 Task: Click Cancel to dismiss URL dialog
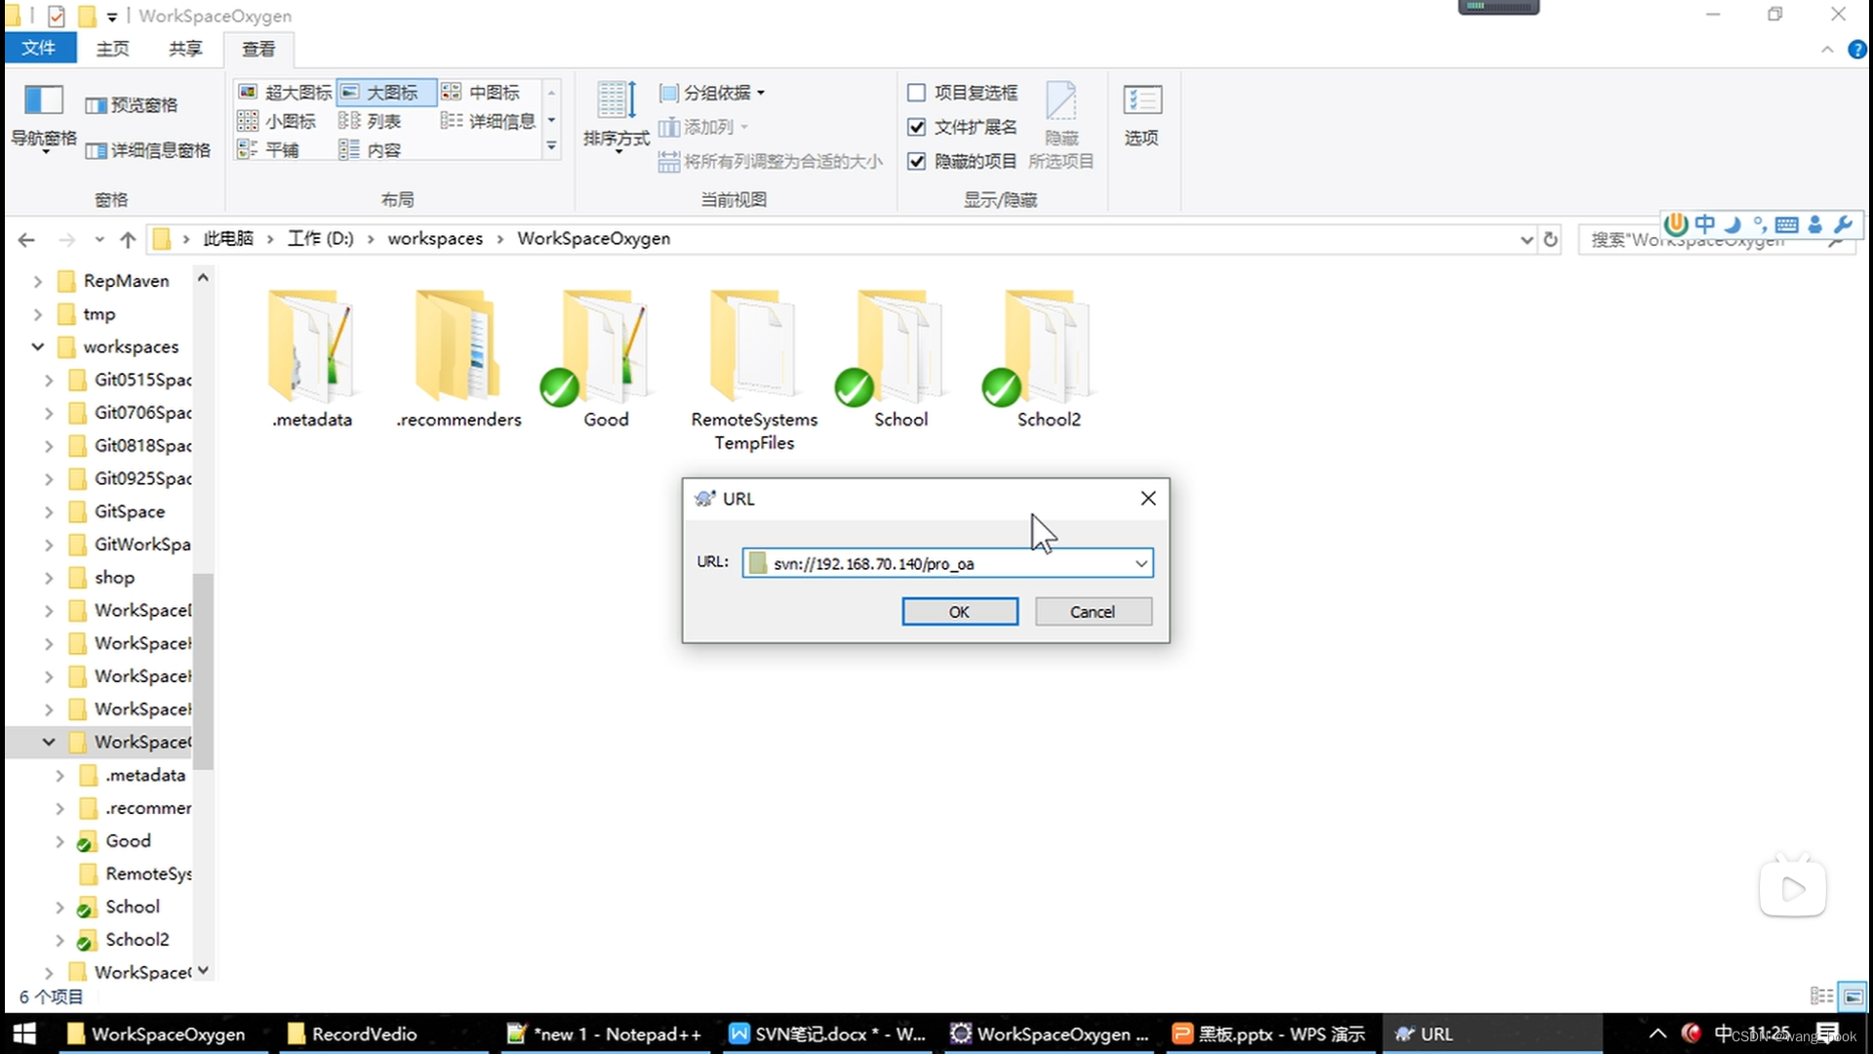click(x=1091, y=610)
